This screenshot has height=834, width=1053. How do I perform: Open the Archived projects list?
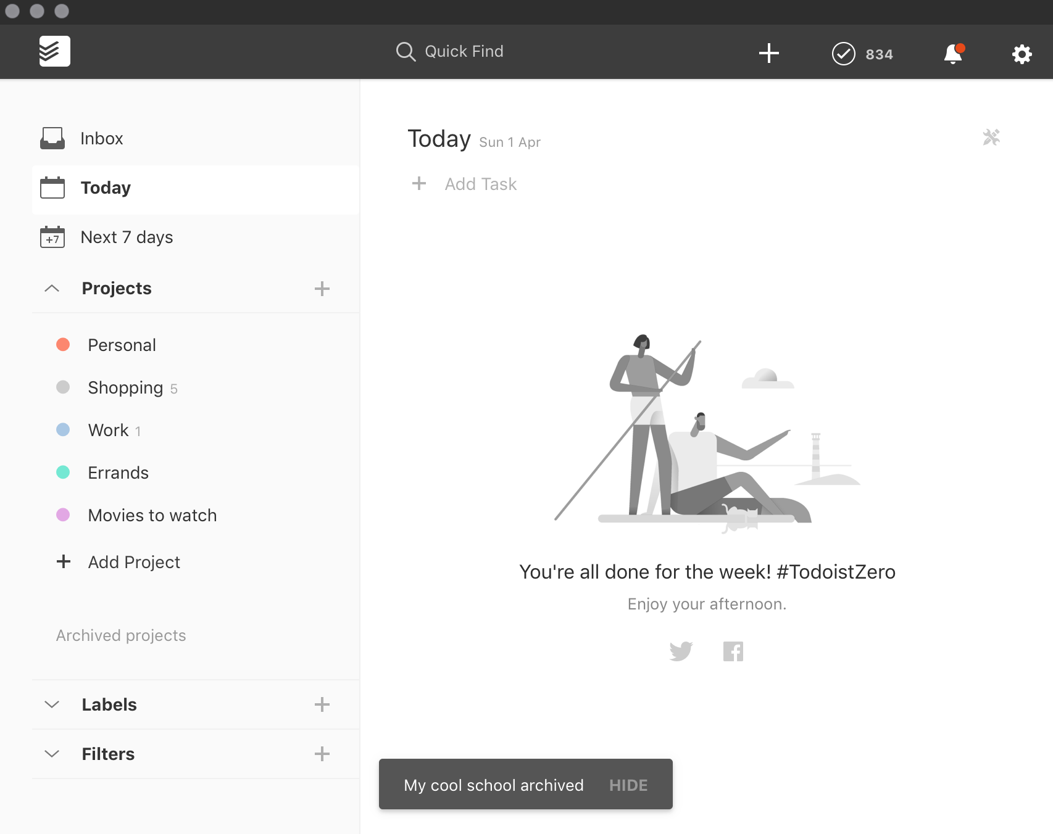pos(120,635)
